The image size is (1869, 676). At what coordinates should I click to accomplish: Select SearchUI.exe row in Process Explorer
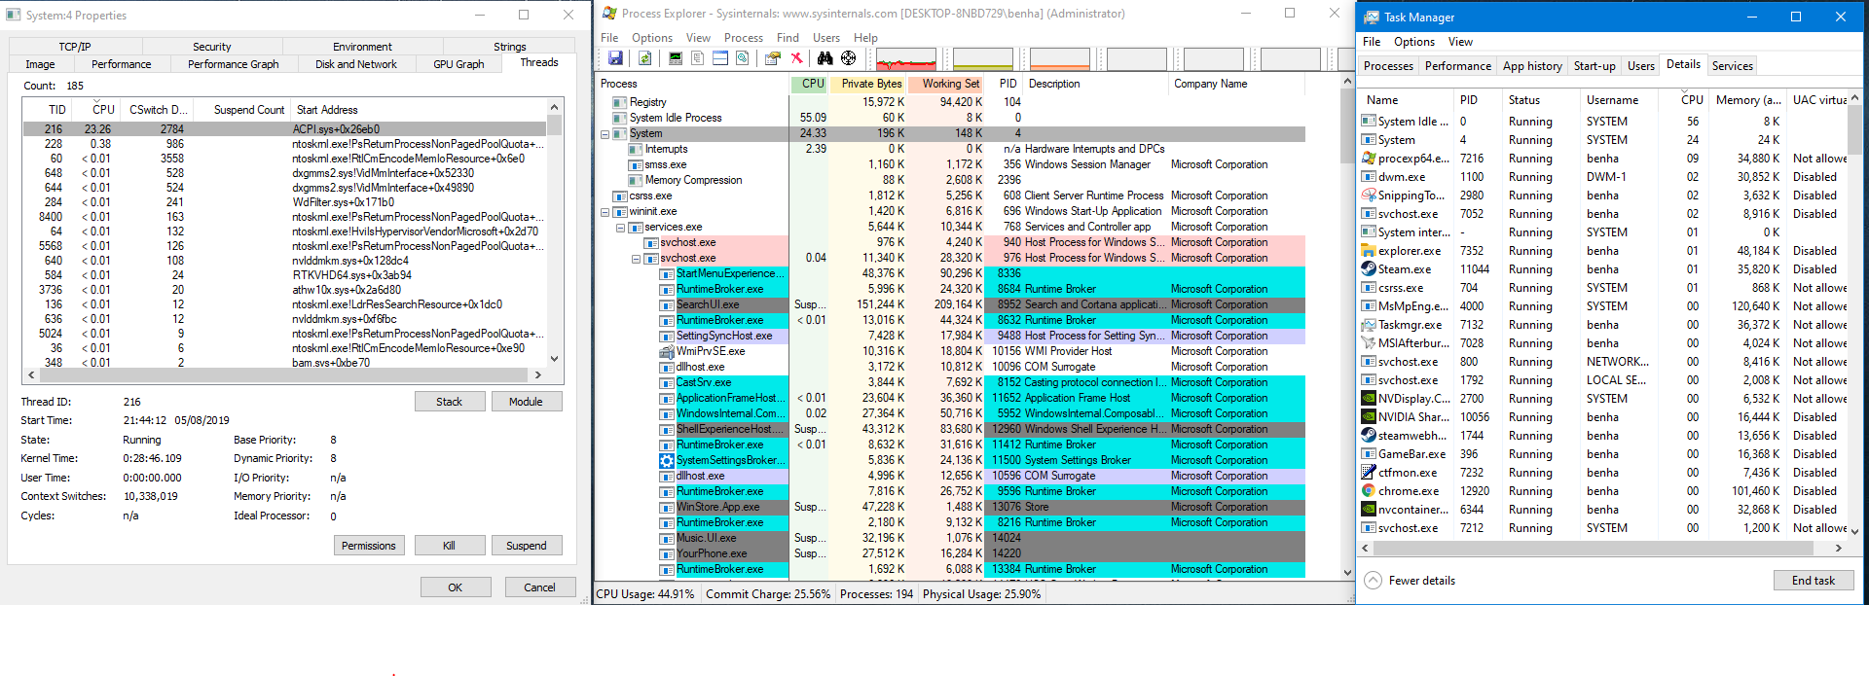point(949,304)
